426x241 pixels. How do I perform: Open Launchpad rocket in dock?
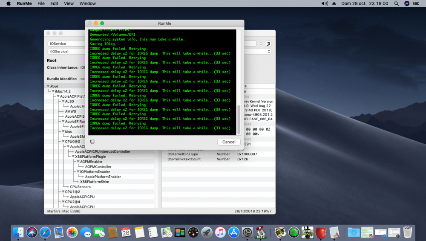coord(207,232)
